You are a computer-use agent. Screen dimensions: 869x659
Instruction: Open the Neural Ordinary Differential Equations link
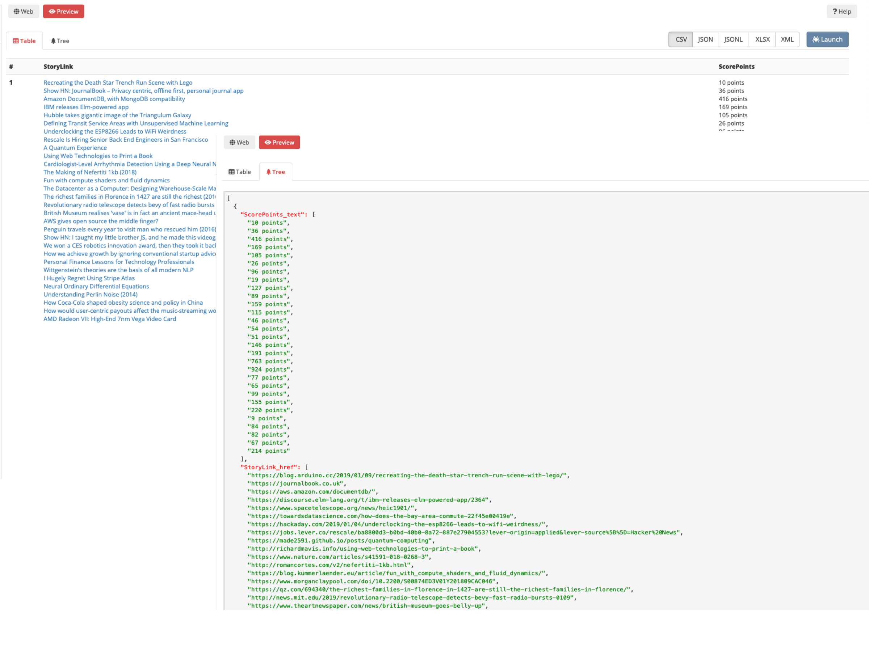click(96, 286)
